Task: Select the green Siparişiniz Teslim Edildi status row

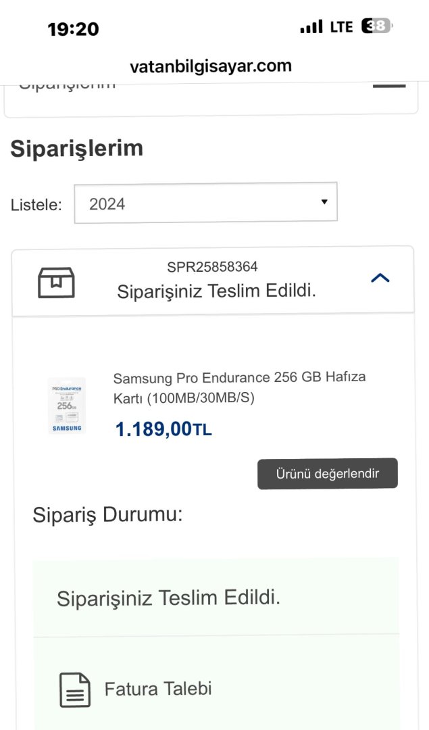Action: (x=216, y=598)
